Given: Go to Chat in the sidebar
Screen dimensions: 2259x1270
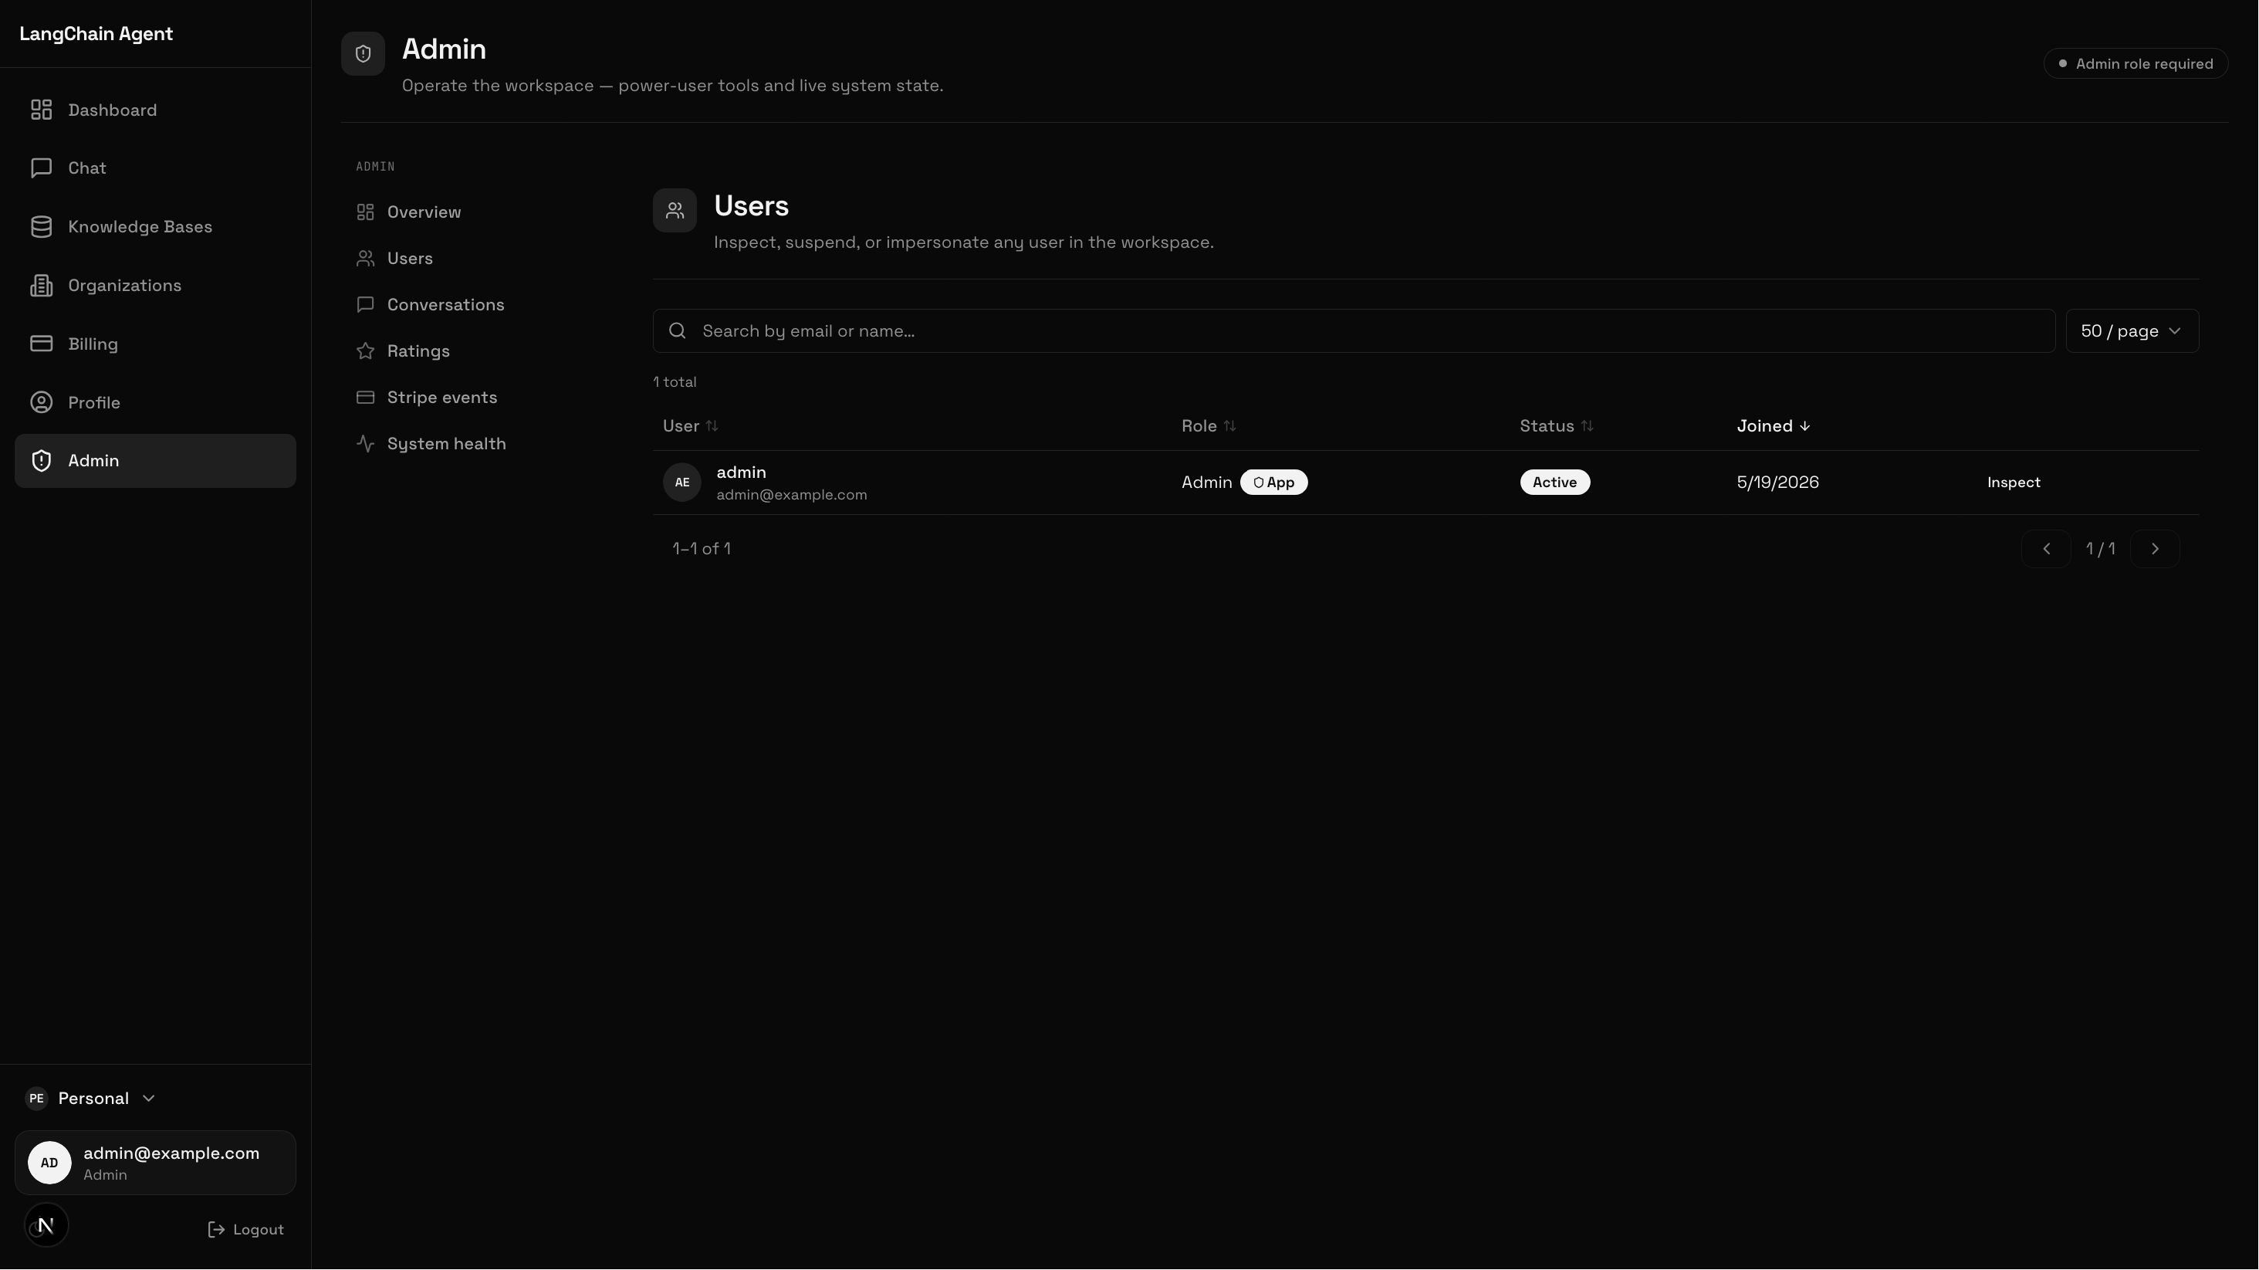Looking at the screenshot, I should coord(155,168).
